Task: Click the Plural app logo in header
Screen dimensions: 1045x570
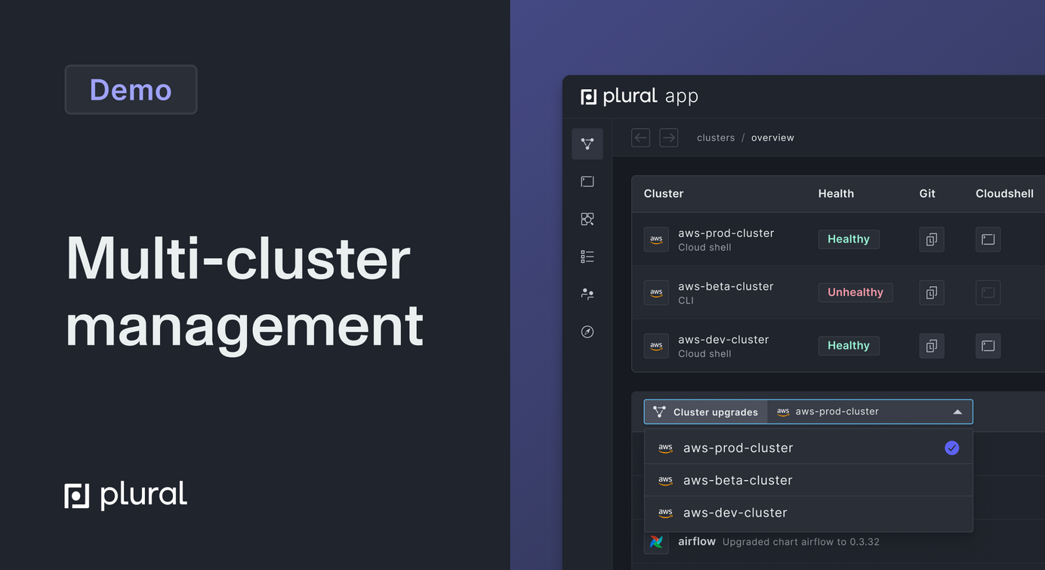Action: point(640,96)
